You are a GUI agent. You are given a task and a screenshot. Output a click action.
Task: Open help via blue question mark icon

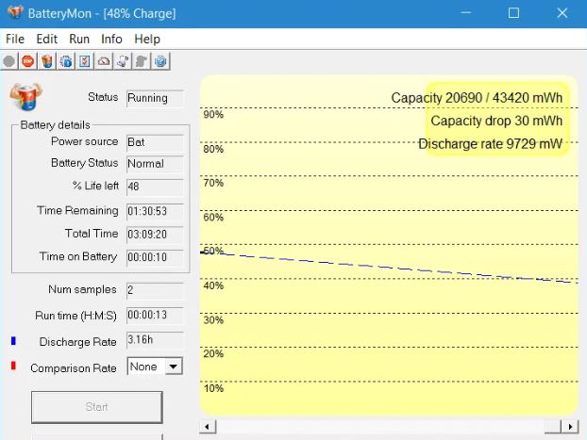tap(160, 61)
